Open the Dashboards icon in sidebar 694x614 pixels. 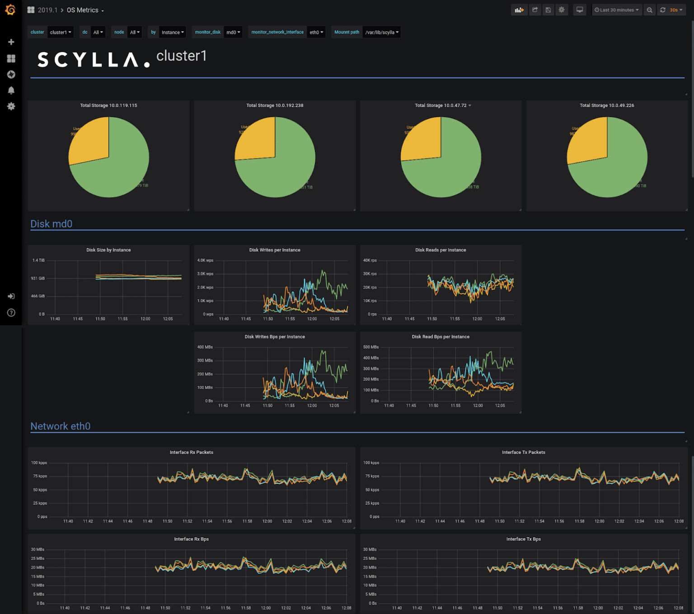[x=11, y=58]
